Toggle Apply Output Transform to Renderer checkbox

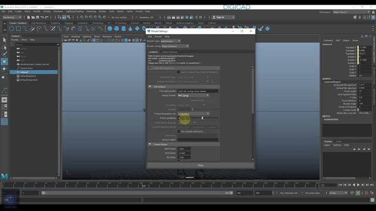point(179,72)
